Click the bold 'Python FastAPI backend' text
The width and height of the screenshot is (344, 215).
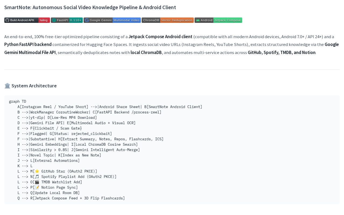click(x=28, y=44)
